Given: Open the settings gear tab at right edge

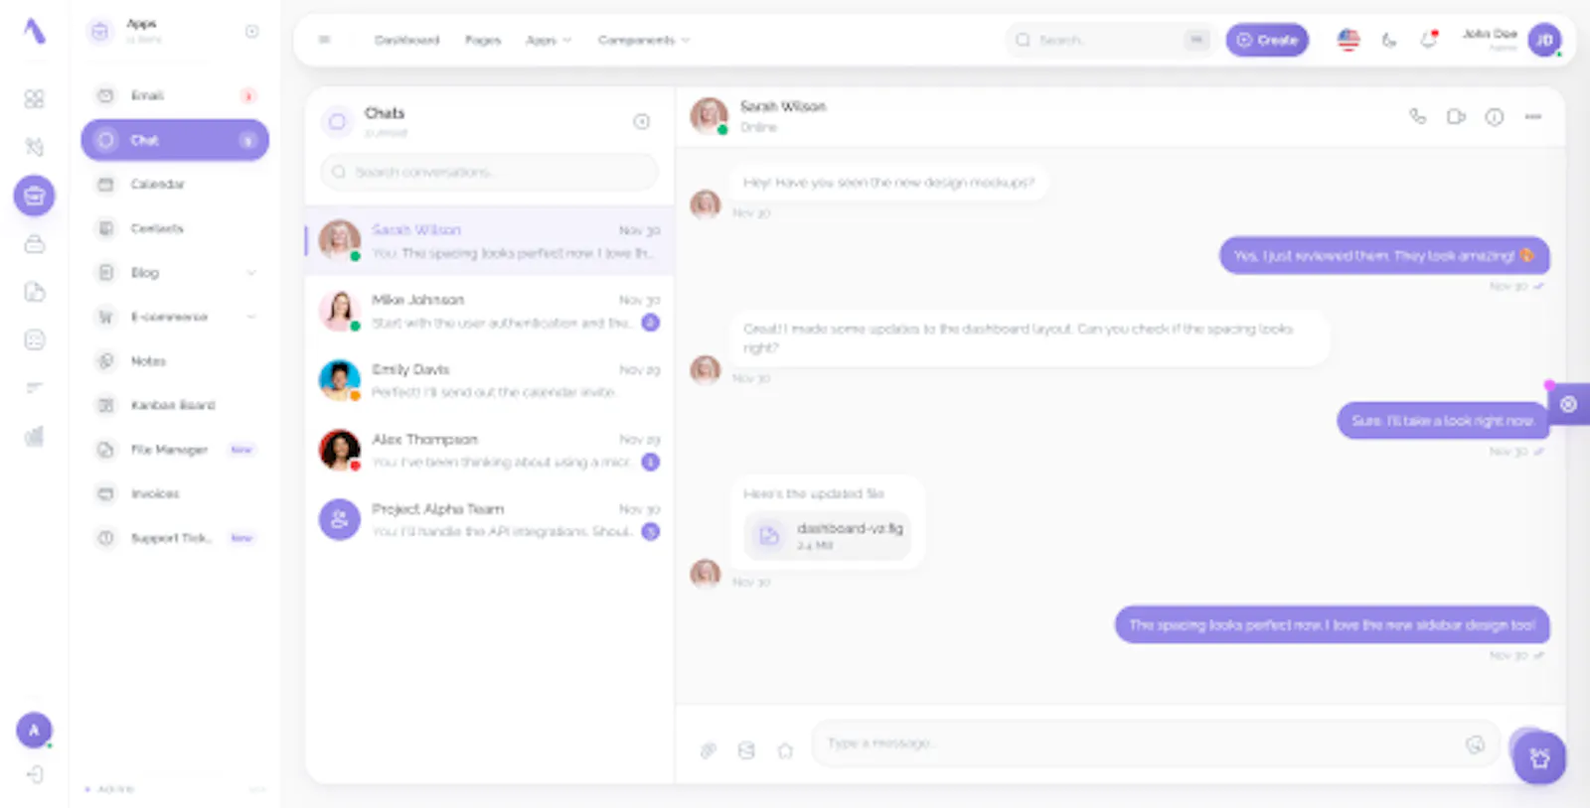Looking at the screenshot, I should click(1569, 404).
